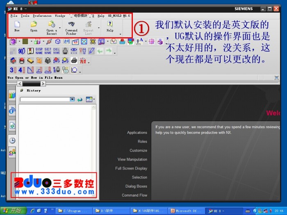Open the Tools menu
This screenshot has height=215, width=287.
point(25,16)
